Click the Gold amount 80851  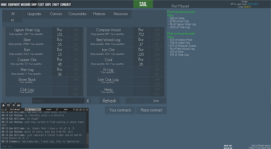click(x=248, y=7)
